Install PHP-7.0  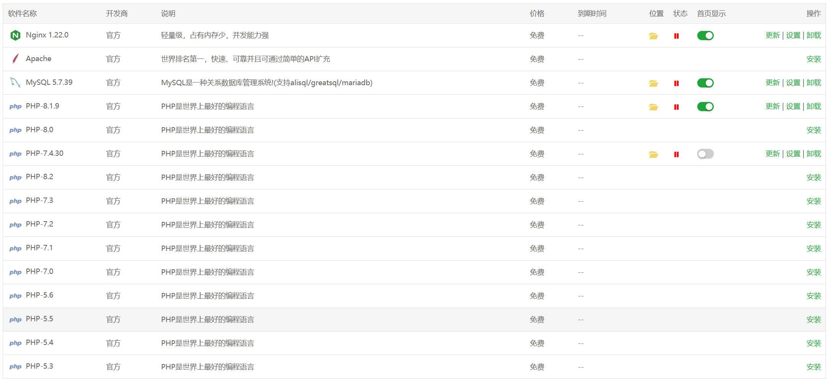[x=814, y=272]
